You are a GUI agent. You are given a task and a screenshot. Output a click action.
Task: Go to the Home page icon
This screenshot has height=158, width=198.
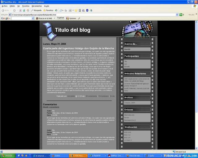(x=28, y=10)
